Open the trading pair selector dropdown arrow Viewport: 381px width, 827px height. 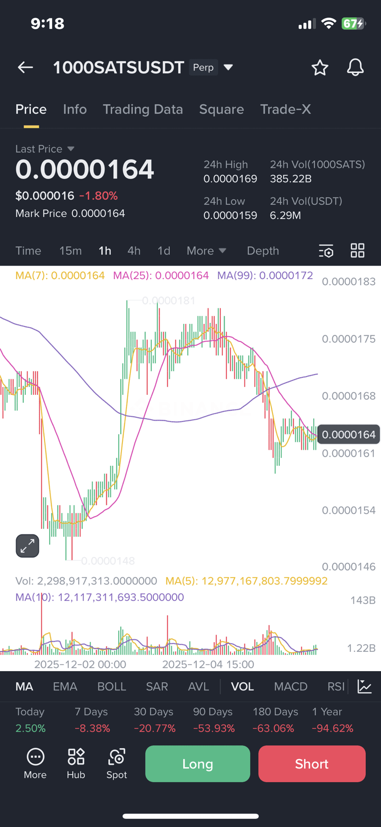tap(228, 67)
